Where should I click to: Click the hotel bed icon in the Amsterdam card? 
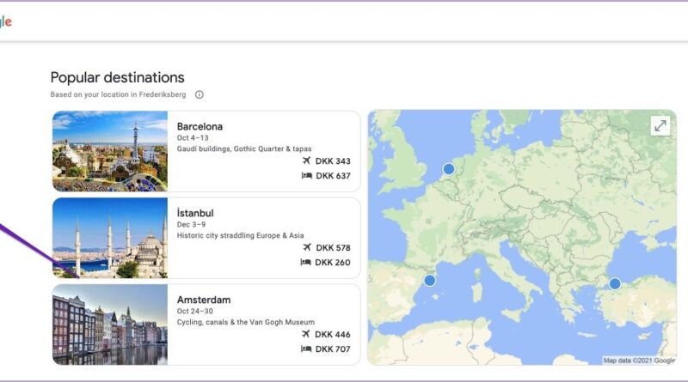[x=306, y=349]
